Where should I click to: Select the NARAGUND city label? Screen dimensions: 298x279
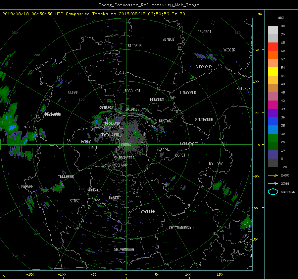tap(112, 123)
